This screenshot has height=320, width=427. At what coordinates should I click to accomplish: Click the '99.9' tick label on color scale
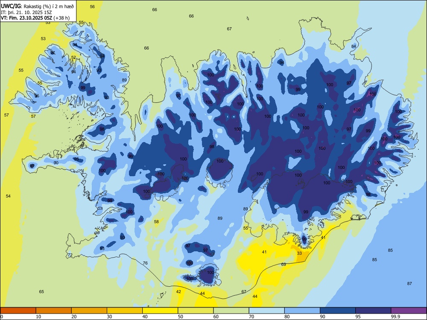(395, 317)
